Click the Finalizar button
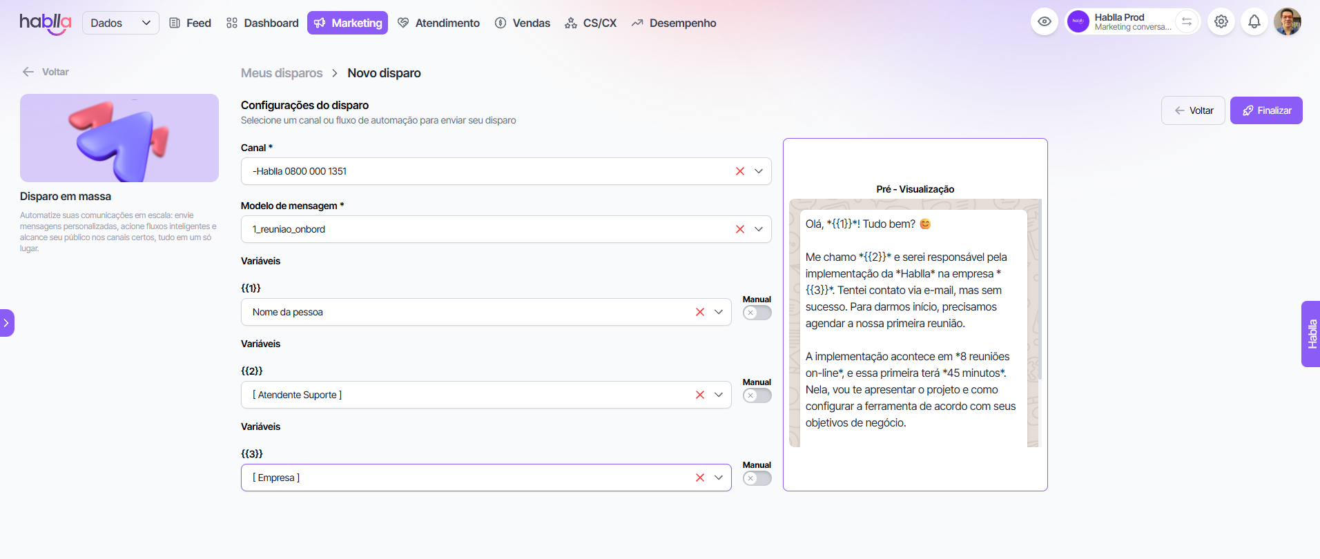 point(1265,110)
